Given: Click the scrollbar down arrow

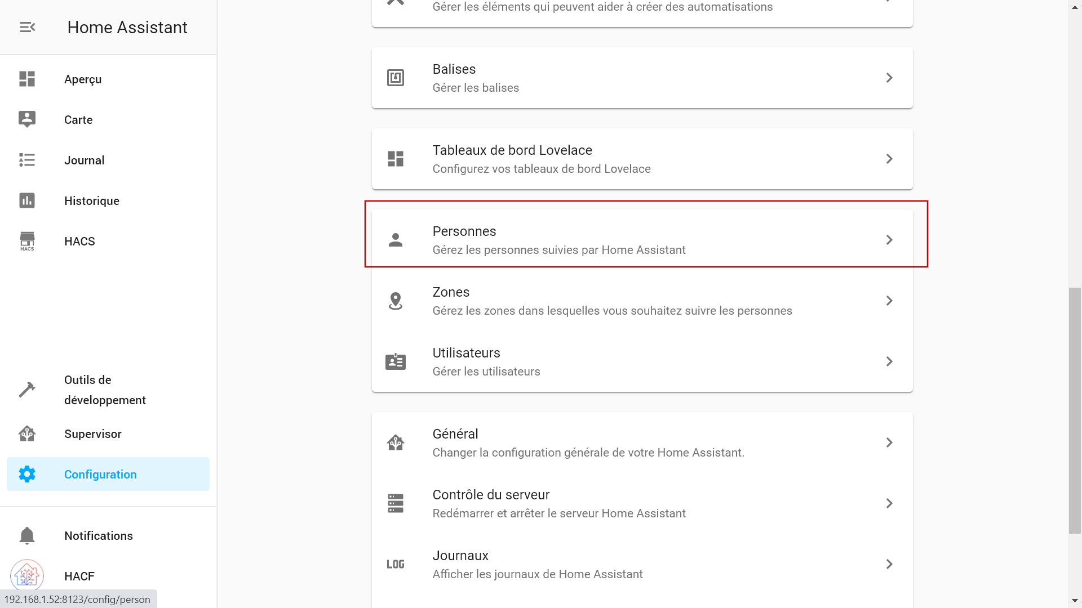Looking at the screenshot, I should (x=1075, y=601).
